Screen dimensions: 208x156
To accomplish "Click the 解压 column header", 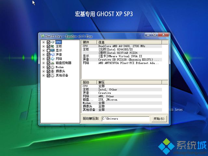I will point(129,82).
